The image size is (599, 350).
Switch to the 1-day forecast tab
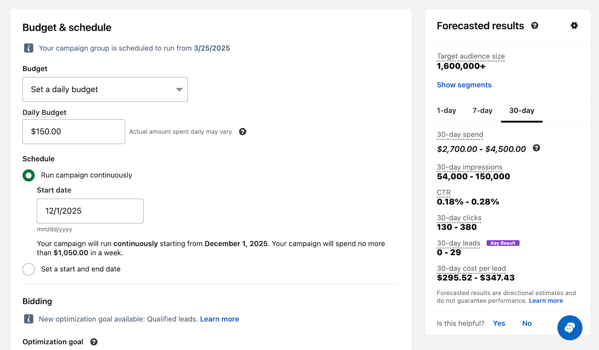[446, 111]
